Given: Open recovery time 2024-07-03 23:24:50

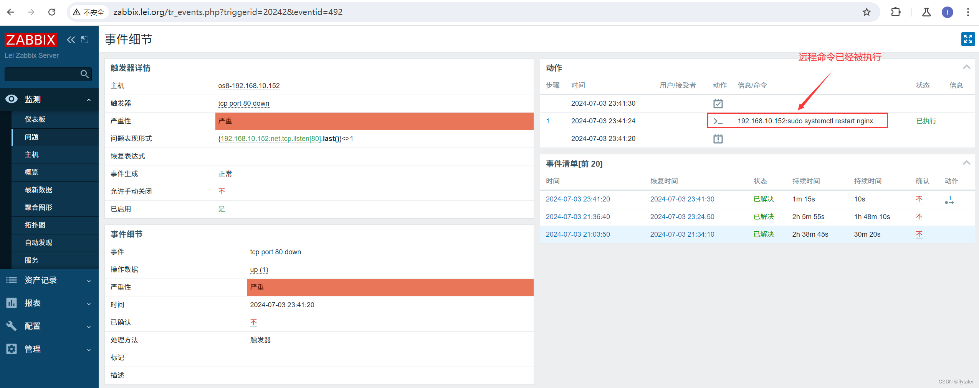Looking at the screenshot, I should 682,217.
